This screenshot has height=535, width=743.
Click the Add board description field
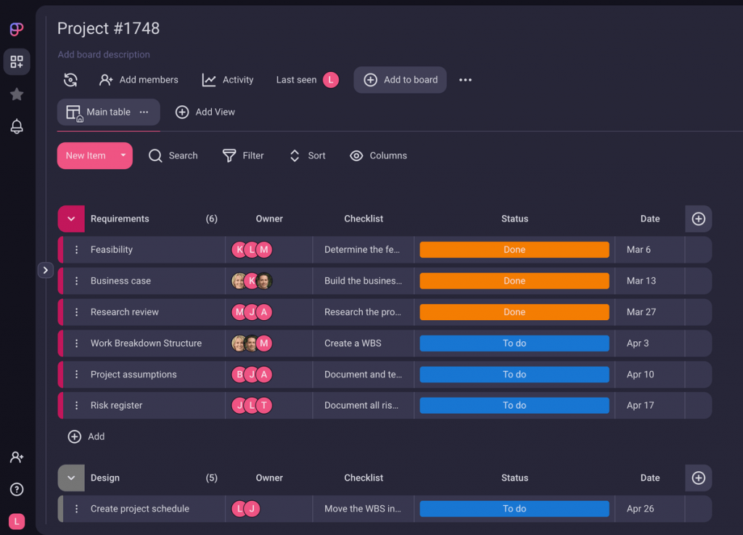point(103,54)
